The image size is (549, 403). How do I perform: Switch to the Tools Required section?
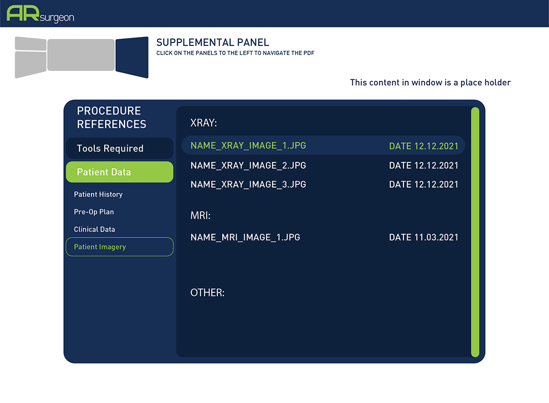pos(119,149)
